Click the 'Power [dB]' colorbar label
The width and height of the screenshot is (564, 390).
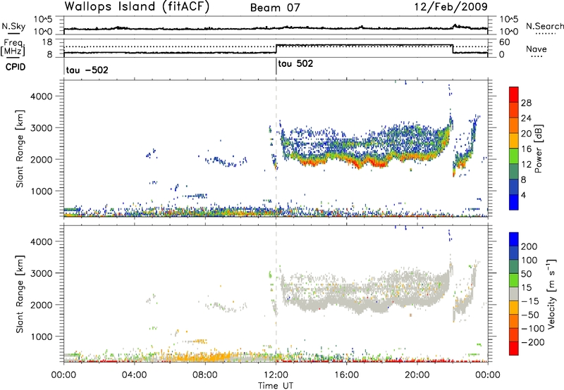[538, 149]
